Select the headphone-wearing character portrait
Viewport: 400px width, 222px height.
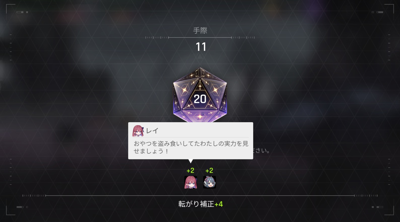click(x=210, y=182)
